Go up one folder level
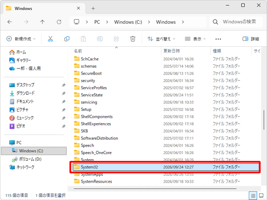 tap(42, 22)
